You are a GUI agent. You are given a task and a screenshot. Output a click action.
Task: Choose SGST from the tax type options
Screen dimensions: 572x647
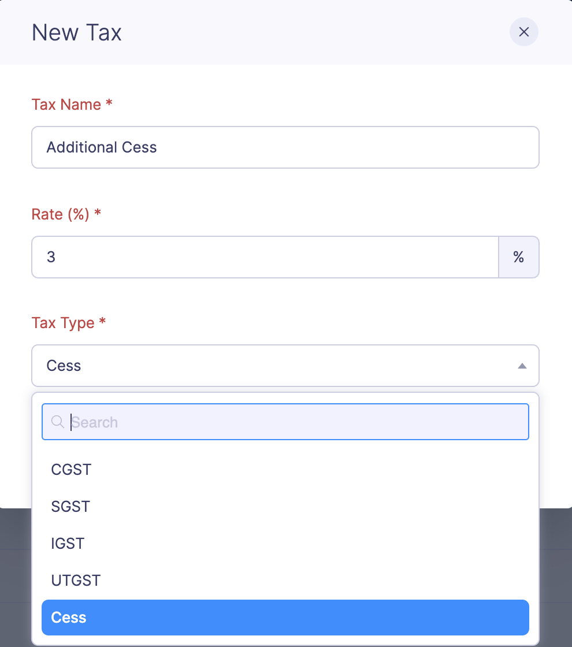click(x=70, y=506)
